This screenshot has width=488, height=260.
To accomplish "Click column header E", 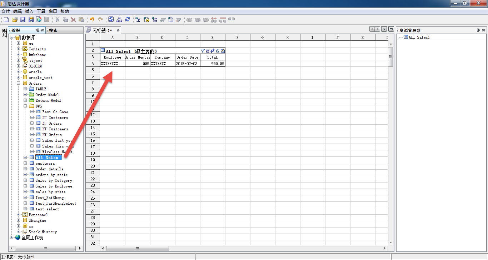I will 213,37.
